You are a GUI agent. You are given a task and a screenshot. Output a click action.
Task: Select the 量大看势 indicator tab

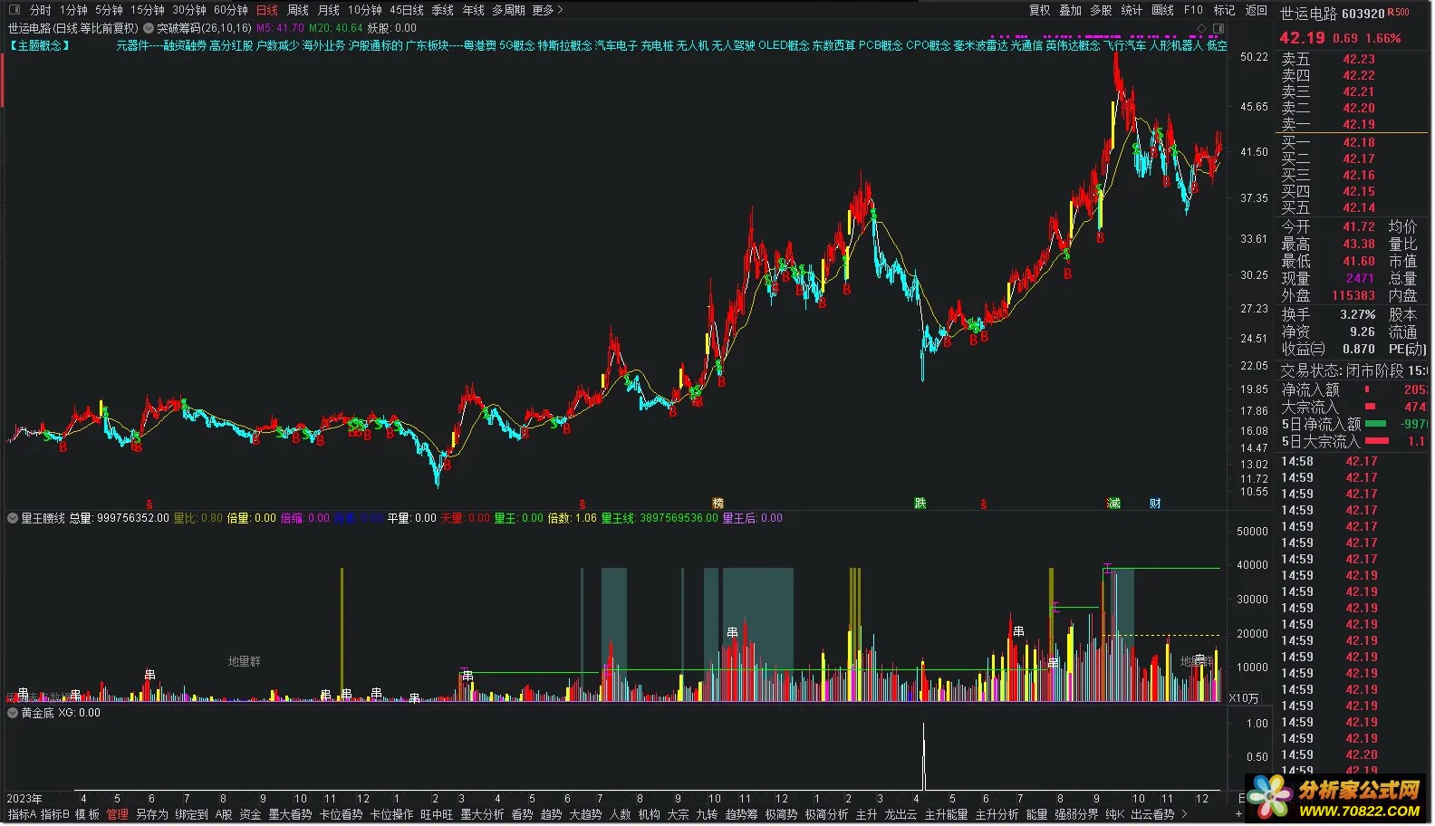pos(290,814)
